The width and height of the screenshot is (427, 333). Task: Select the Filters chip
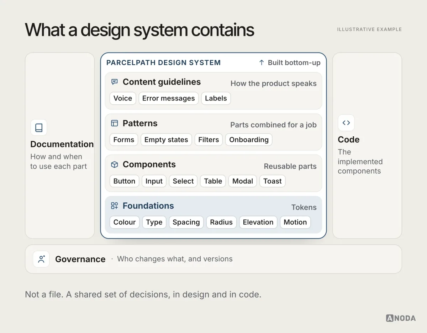click(x=209, y=140)
